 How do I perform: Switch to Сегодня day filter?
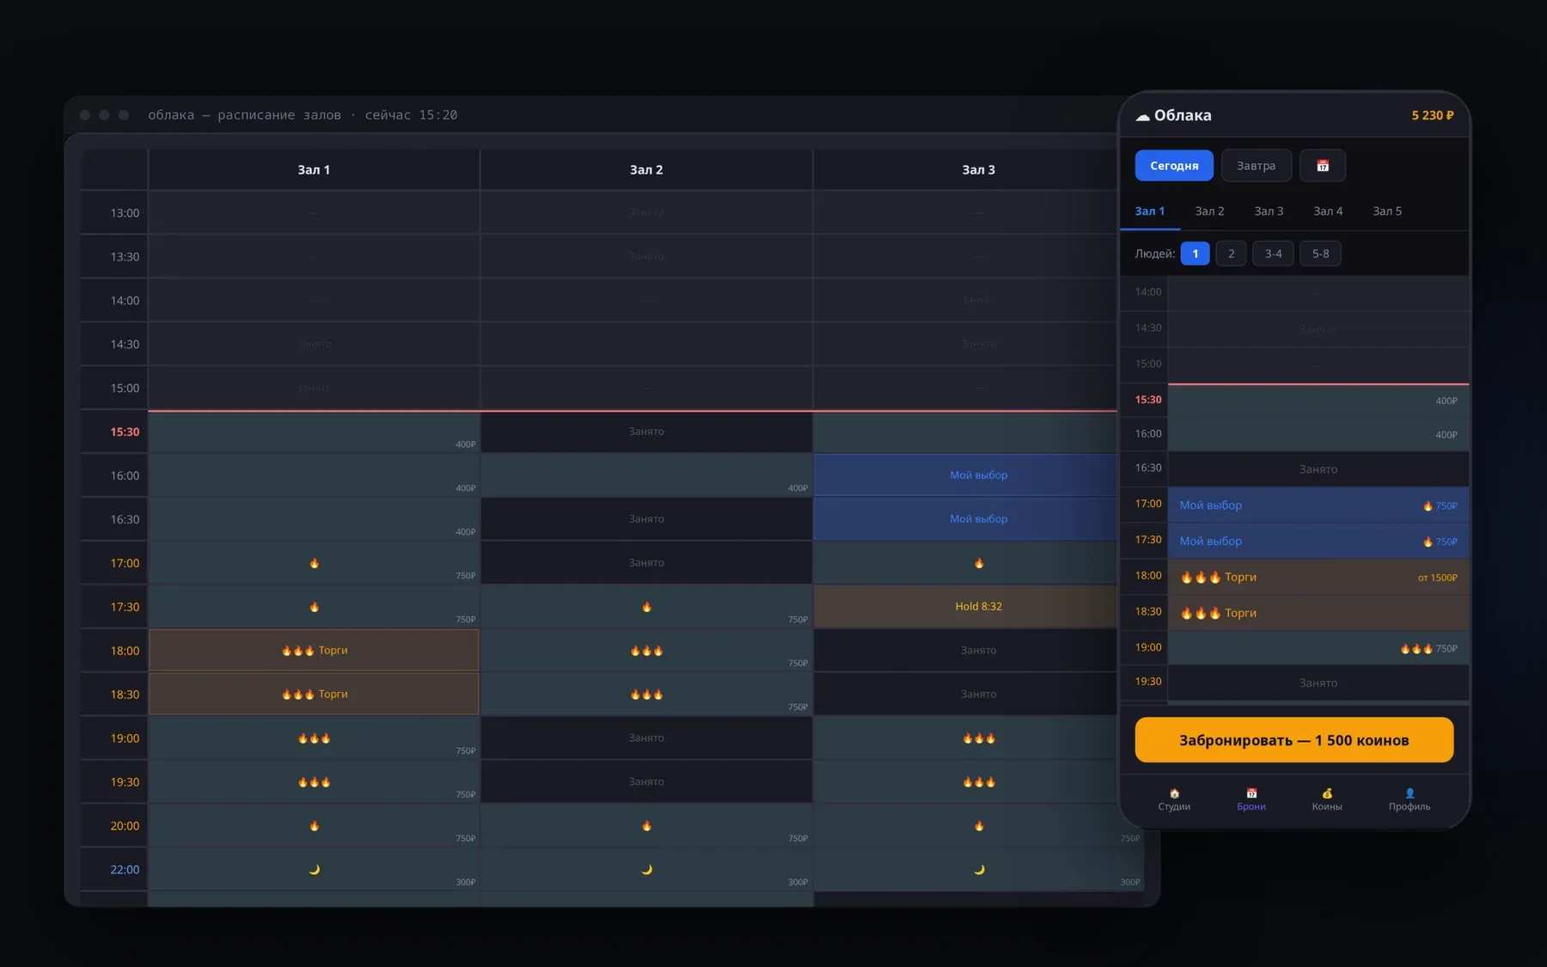(x=1174, y=166)
